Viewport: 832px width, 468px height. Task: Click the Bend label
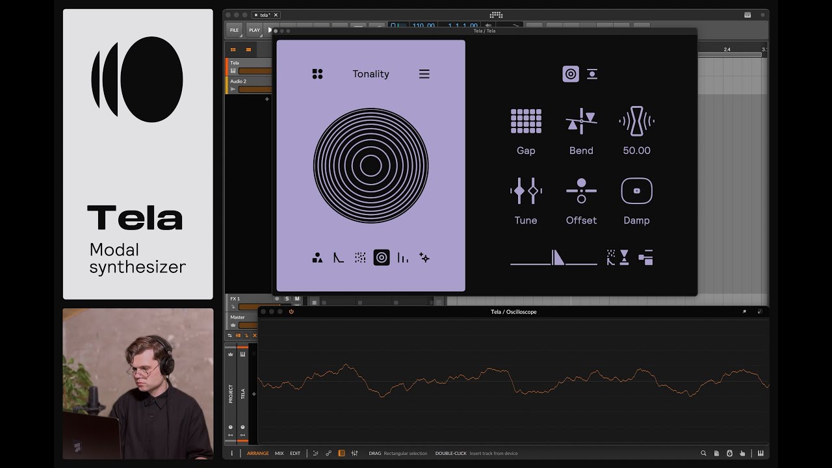point(581,151)
